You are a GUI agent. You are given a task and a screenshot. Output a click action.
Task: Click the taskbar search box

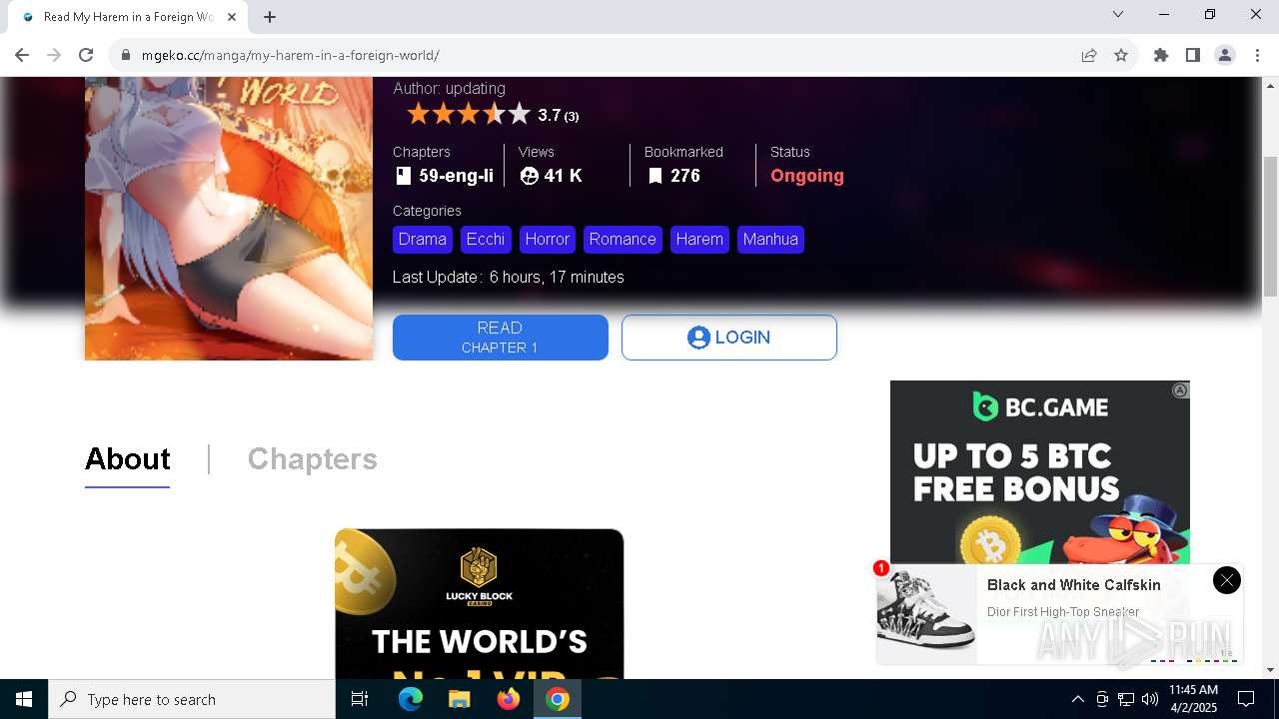click(x=192, y=699)
